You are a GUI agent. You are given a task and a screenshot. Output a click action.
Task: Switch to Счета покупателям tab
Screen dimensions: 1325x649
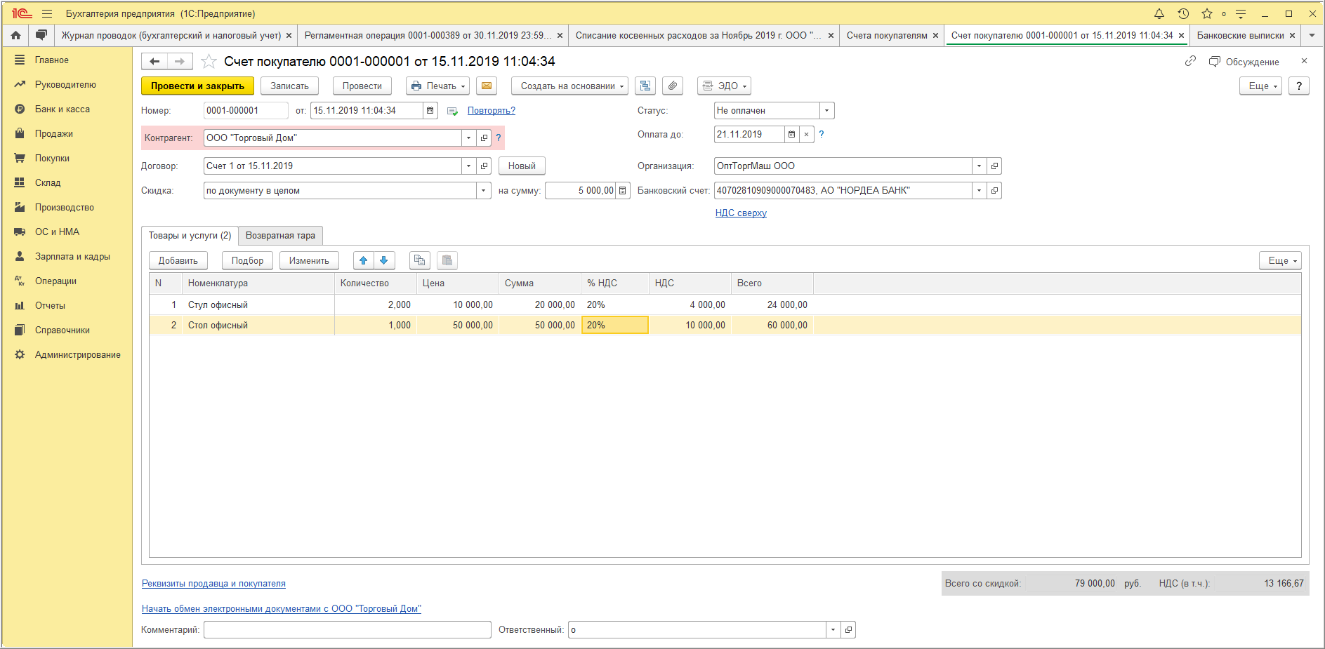click(x=887, y=35)
